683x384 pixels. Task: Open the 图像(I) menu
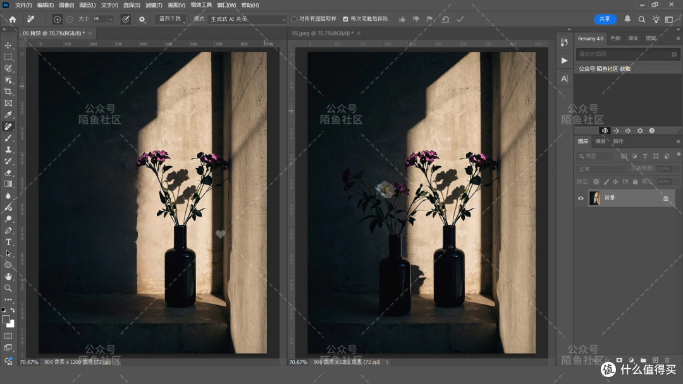point(66,5)
